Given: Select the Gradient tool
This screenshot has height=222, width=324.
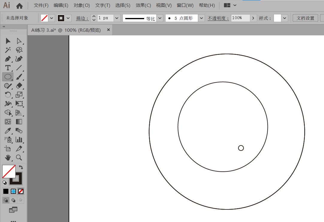Looking at the screenshot, I should pos(19,122).
